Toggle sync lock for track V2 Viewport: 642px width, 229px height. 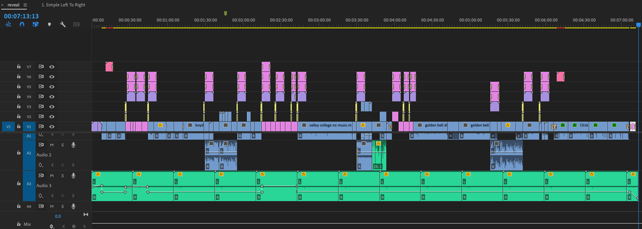(41, 116)
